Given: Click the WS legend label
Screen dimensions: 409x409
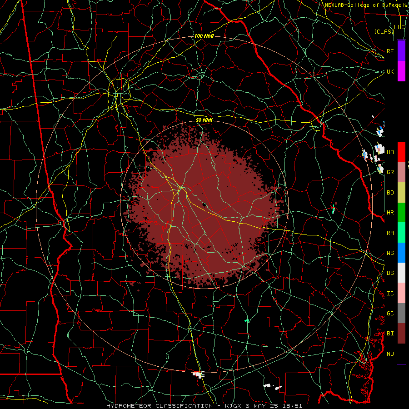Looking at the screenshot, I should [x=390, y=253].
